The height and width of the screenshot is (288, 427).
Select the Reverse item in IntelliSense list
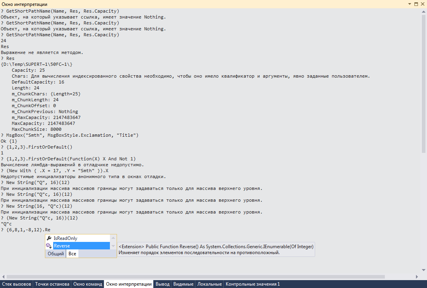point(81,246)
